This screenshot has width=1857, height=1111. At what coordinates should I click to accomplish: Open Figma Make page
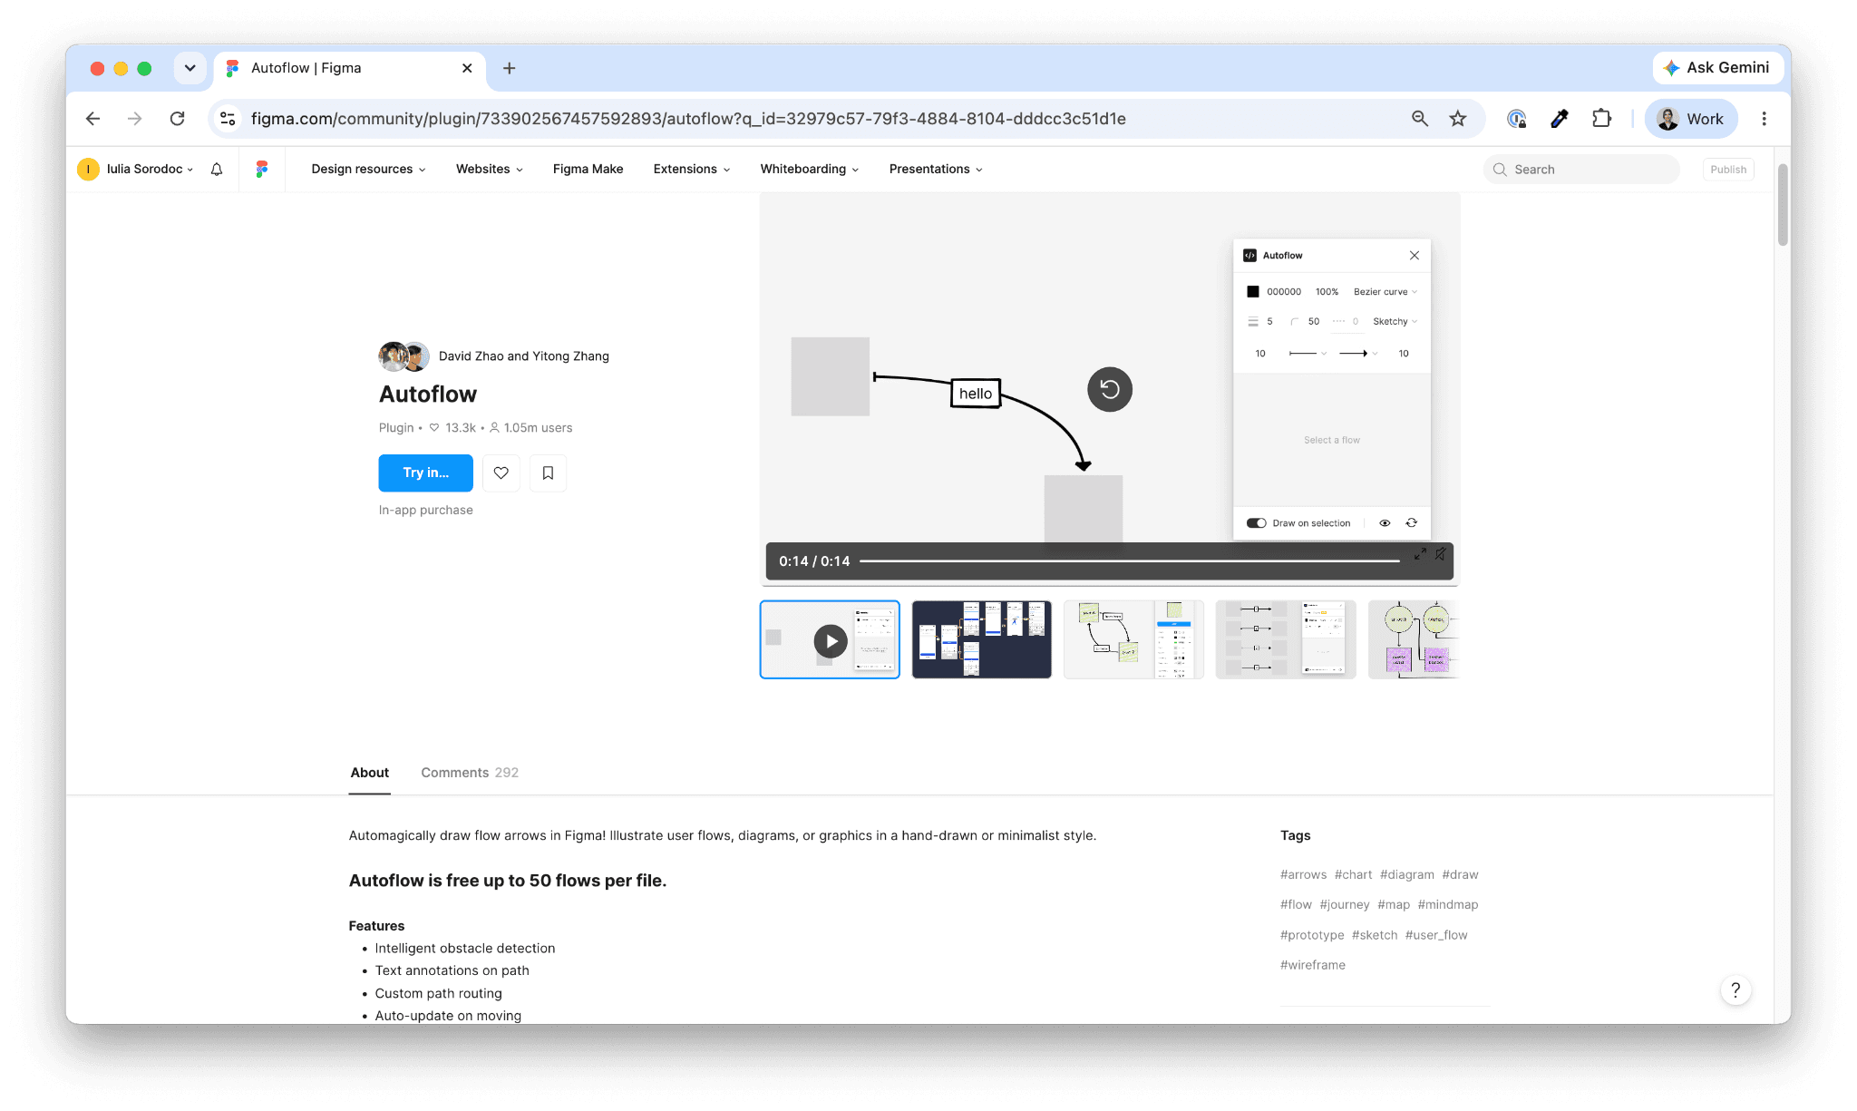tap(588, 169)
